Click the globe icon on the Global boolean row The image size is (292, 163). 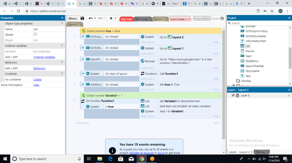coord(84,31)
